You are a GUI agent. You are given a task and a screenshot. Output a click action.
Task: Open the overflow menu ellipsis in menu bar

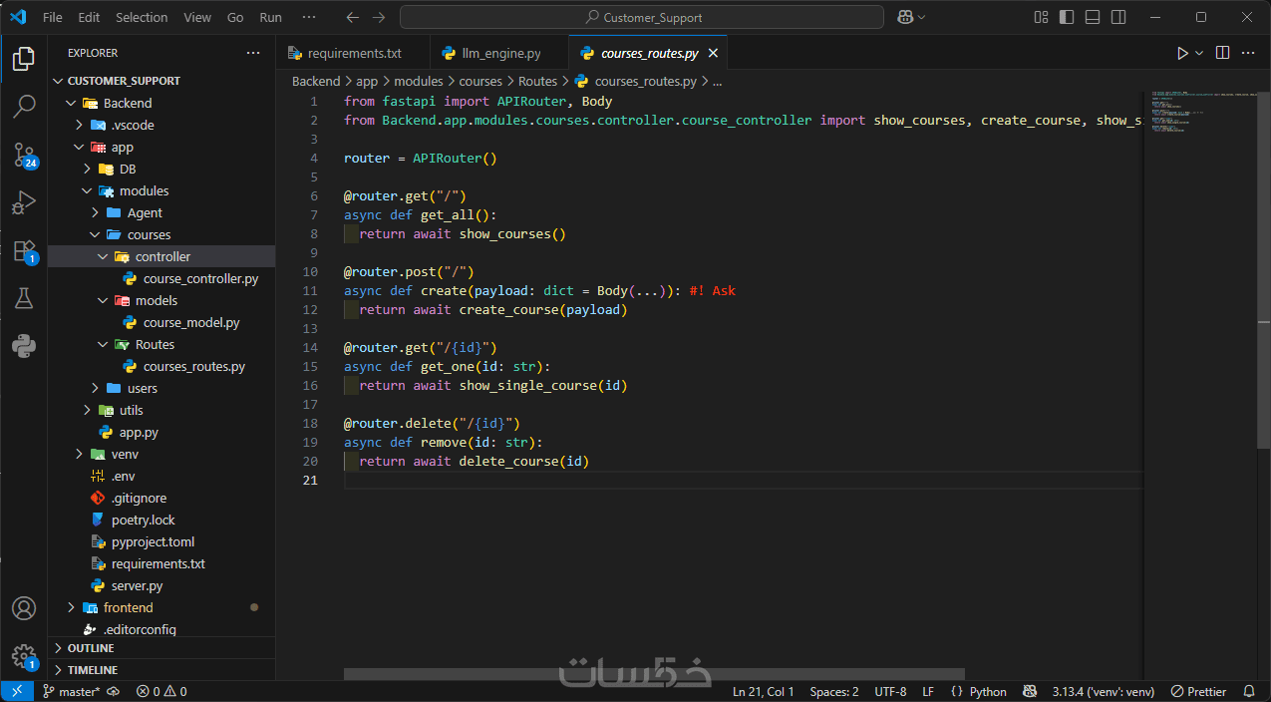click(309, 17)
